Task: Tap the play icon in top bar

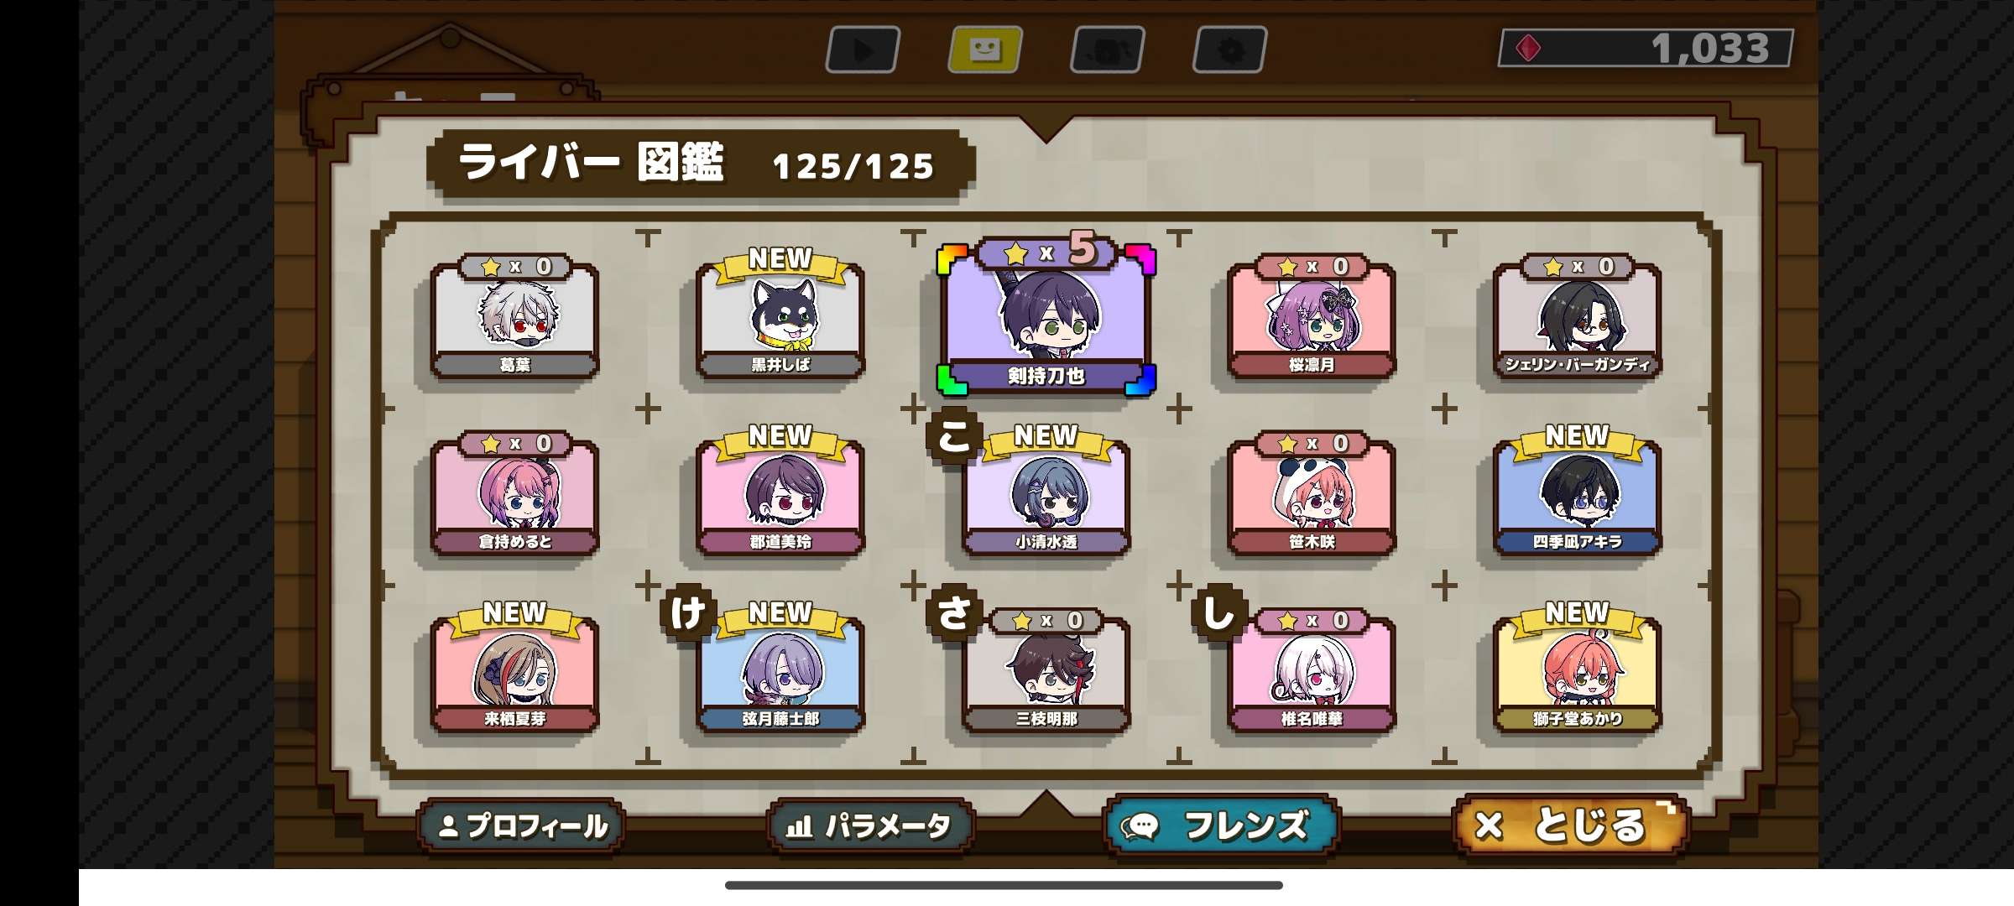Action: [x=863, y=50]
